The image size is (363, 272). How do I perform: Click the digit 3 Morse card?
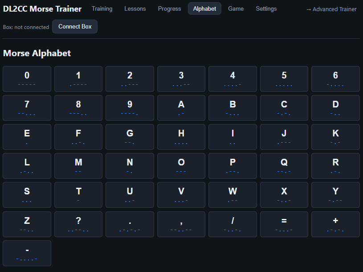pos(181,79)
